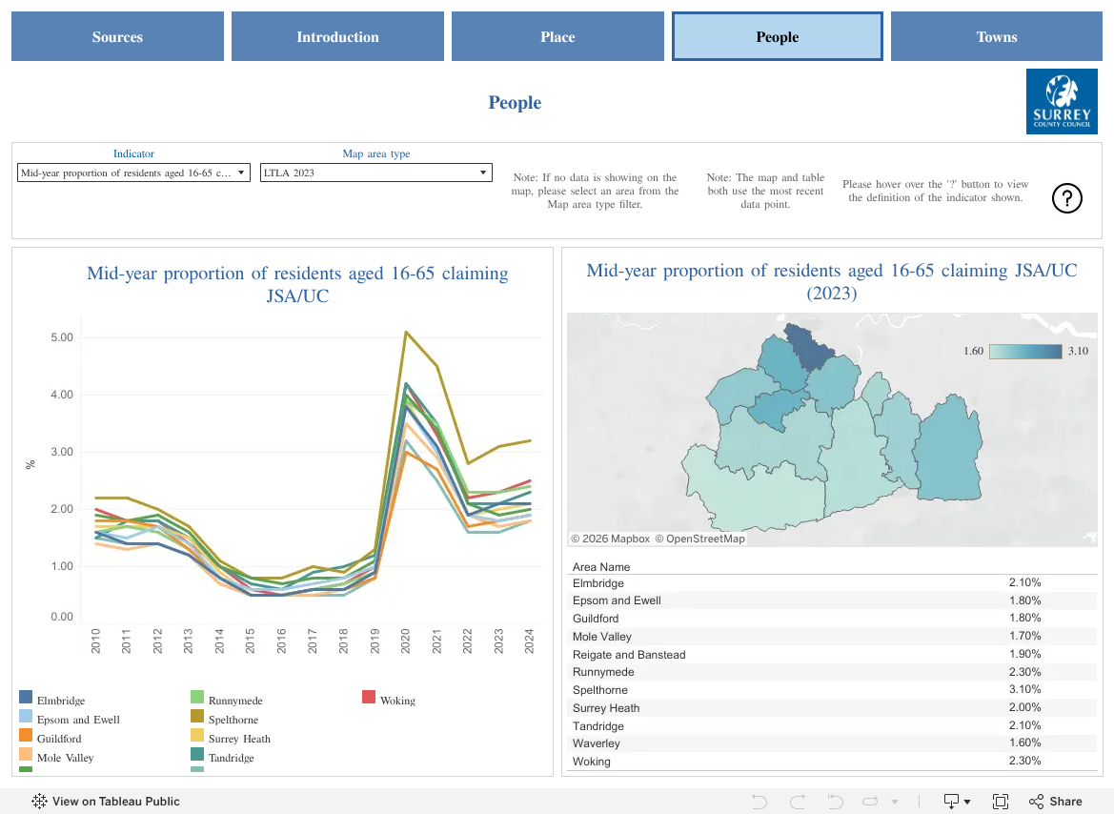Expand the download options caret
This screenshot has width=1114, height=814.
pos(967,802)
